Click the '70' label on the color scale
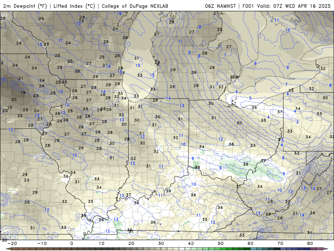Image resolution: width=334 pixels, height=251 pixels. coord(280,243)
